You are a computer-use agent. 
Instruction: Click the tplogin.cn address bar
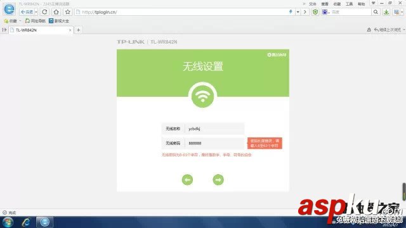[181, 12]
